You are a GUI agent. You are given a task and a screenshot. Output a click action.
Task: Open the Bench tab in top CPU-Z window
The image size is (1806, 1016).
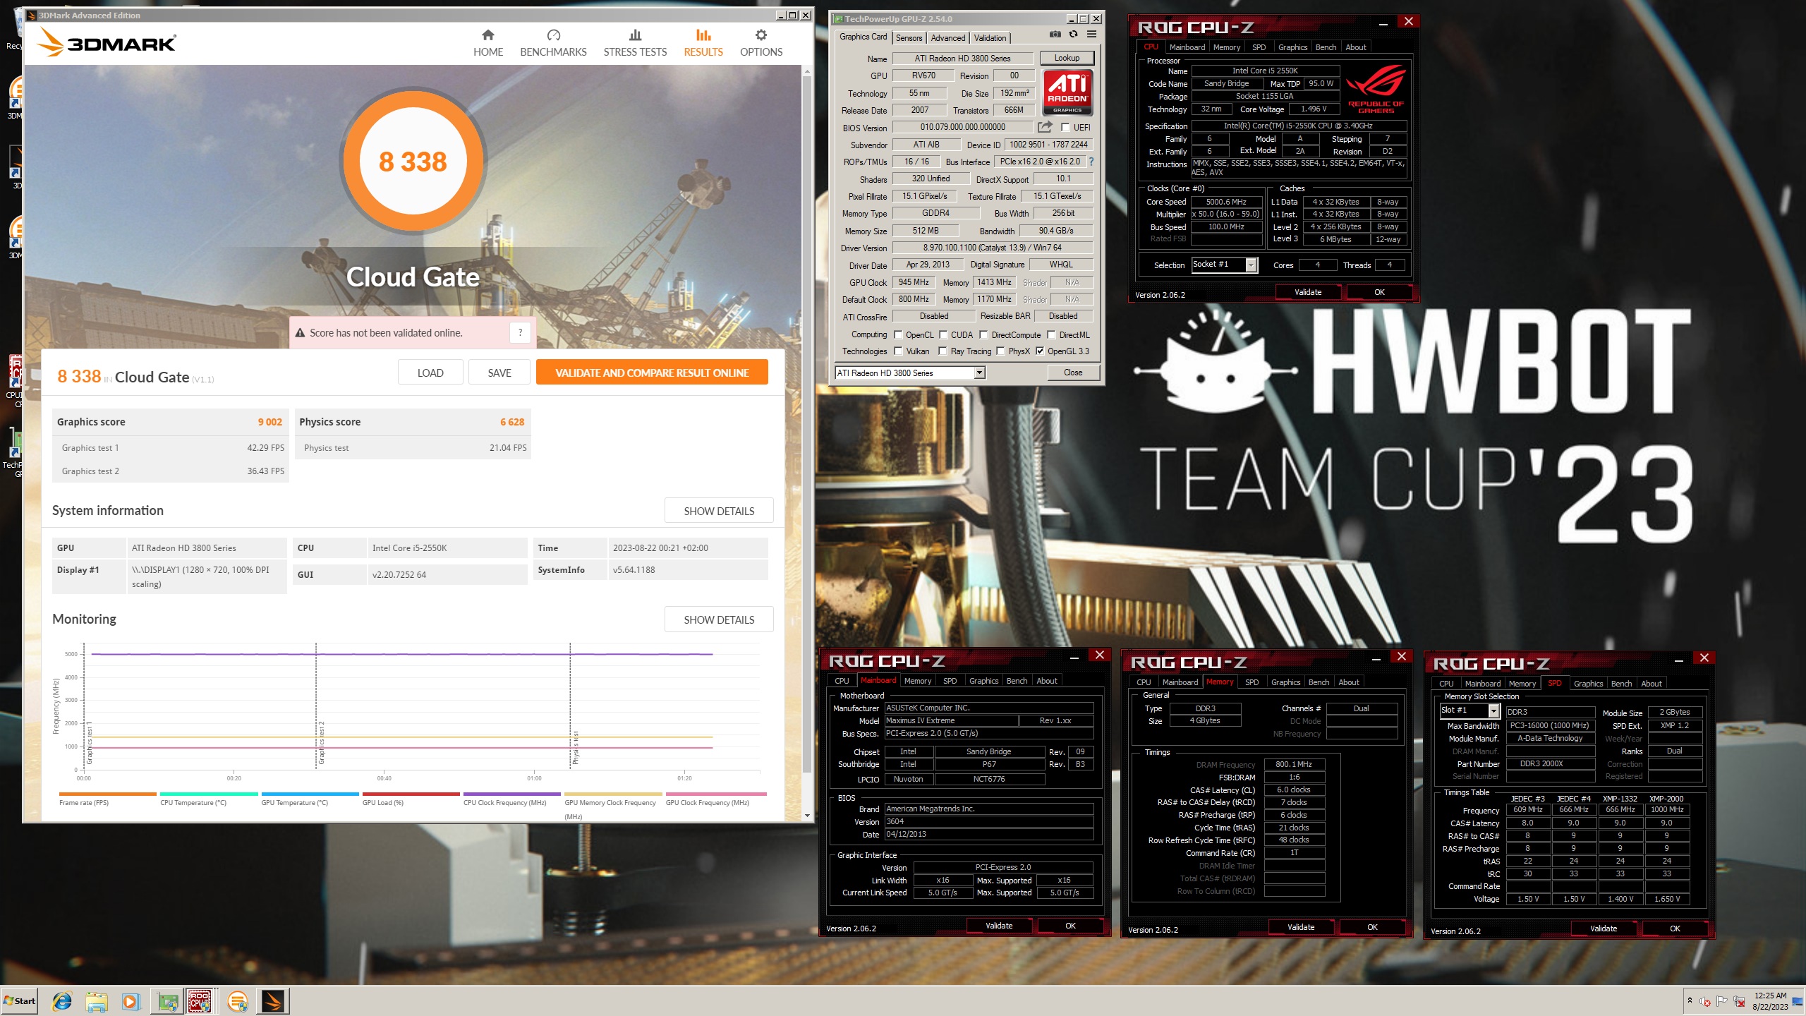1326,47
